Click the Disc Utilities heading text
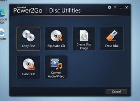Image resolution: width=140 pixels, height=101 pixels. 65,10
